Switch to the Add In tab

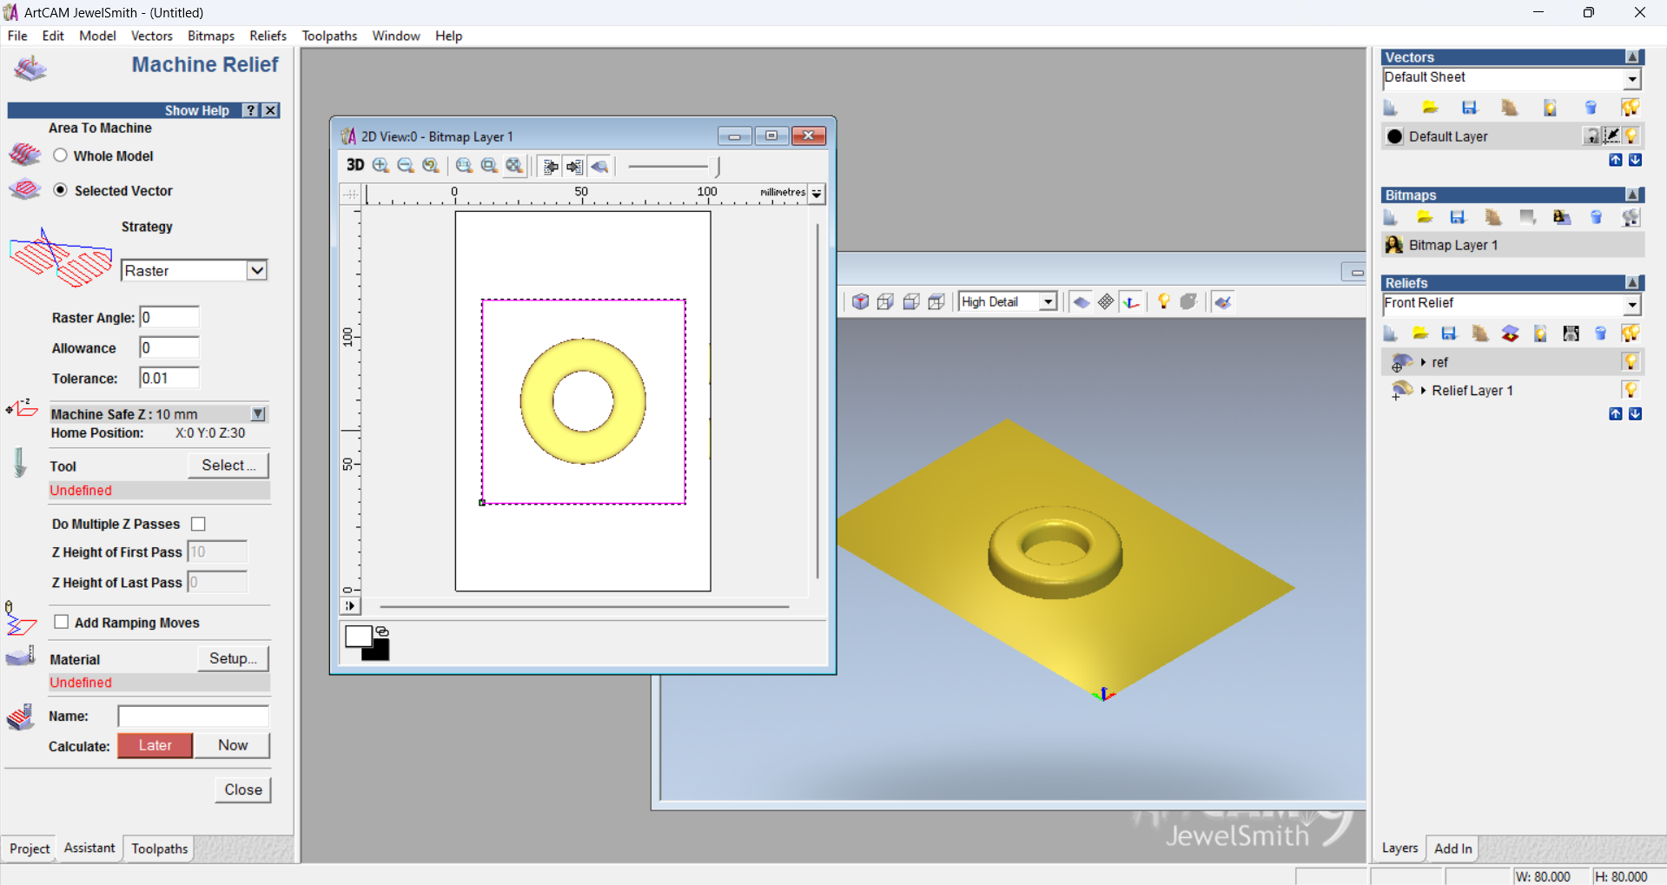1452,849
